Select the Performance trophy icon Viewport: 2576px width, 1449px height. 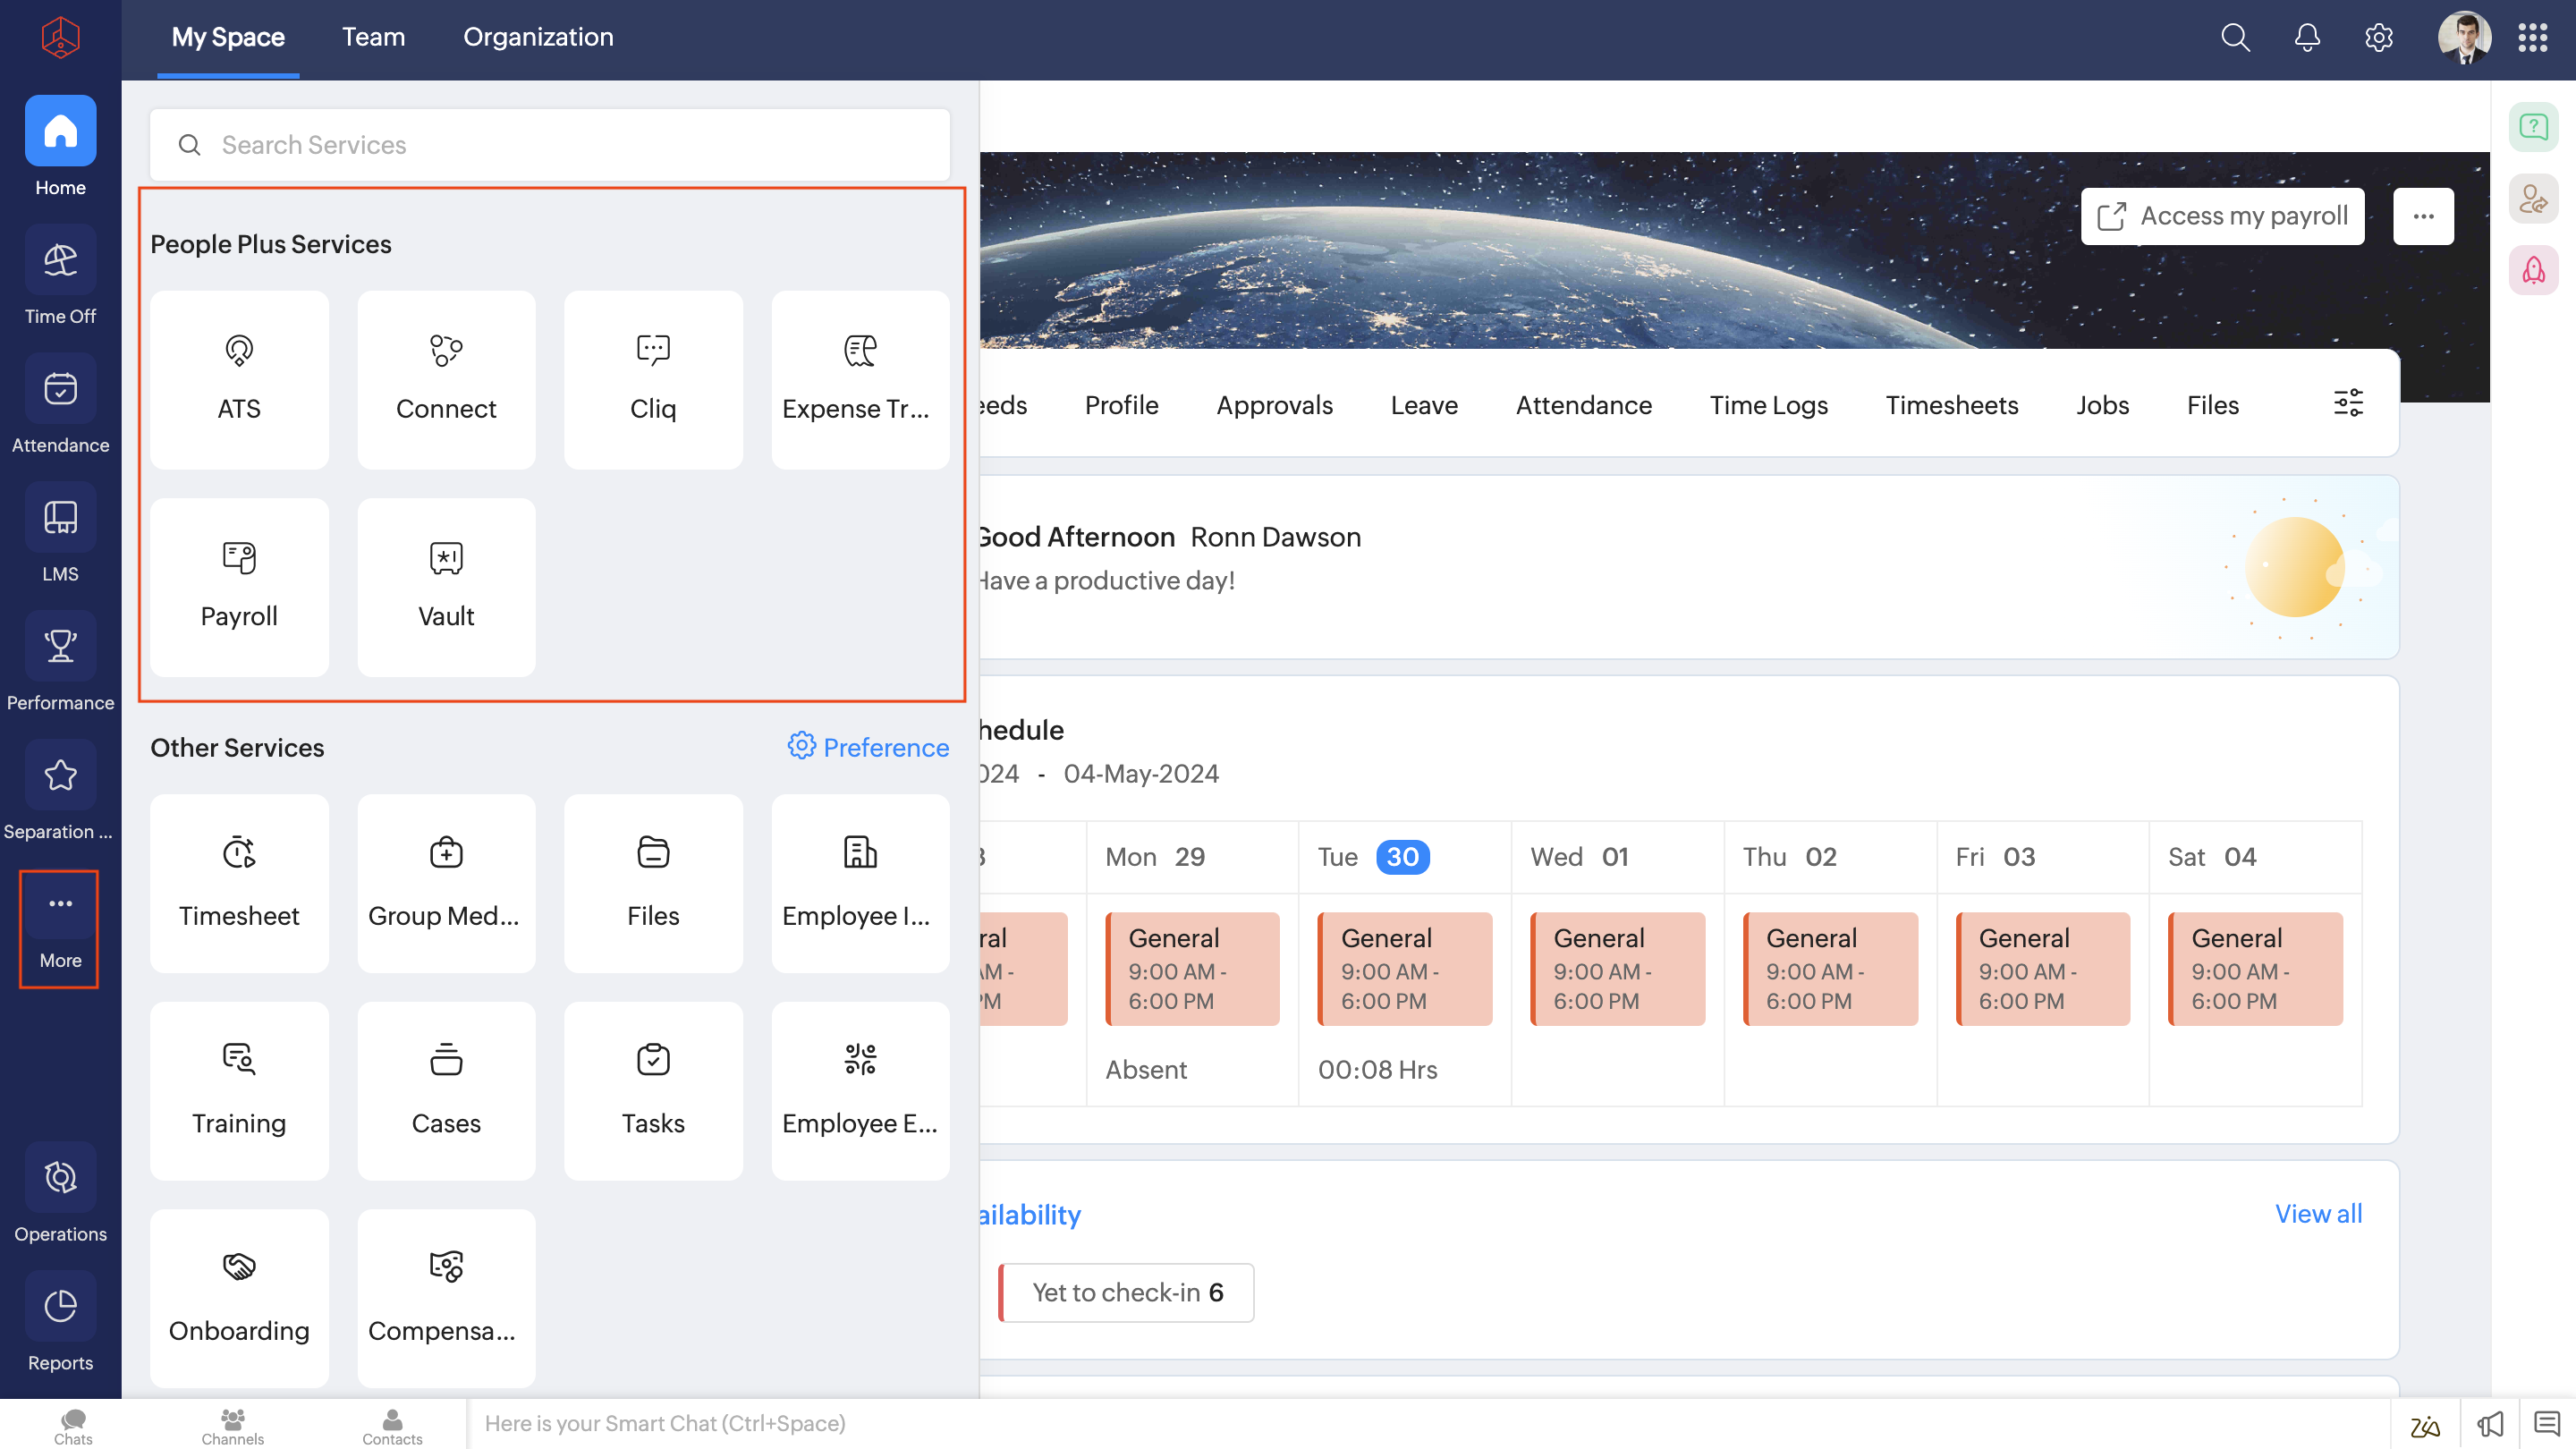(x=60, y=647)
